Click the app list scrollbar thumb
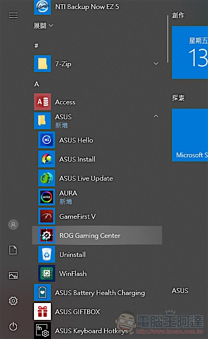Image resolution: width=208 pixels, height=339 pixels. tap(168, 39)
